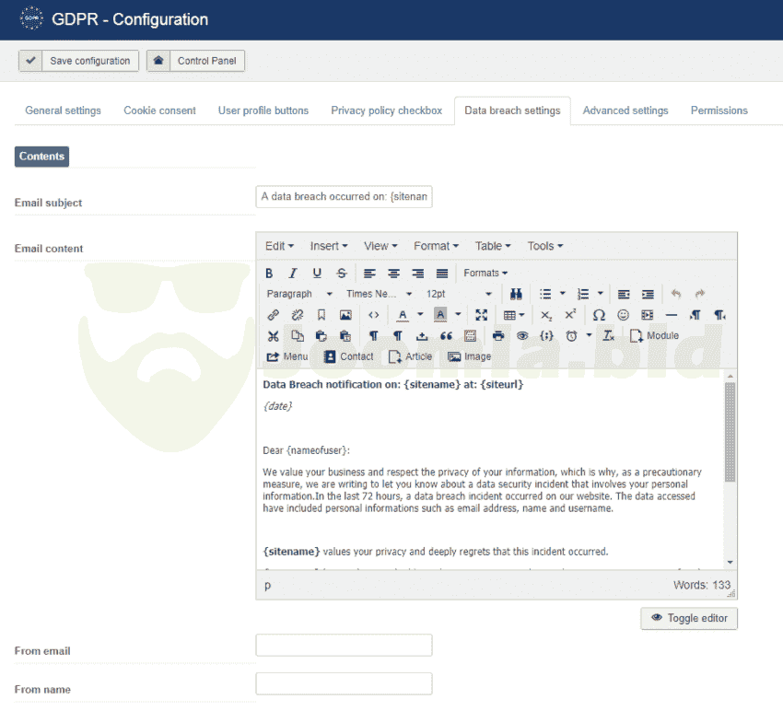Viewport: 783px width, 711px height.
Task: Toggle bold formatting in editor
Action: tap(270, 274)
